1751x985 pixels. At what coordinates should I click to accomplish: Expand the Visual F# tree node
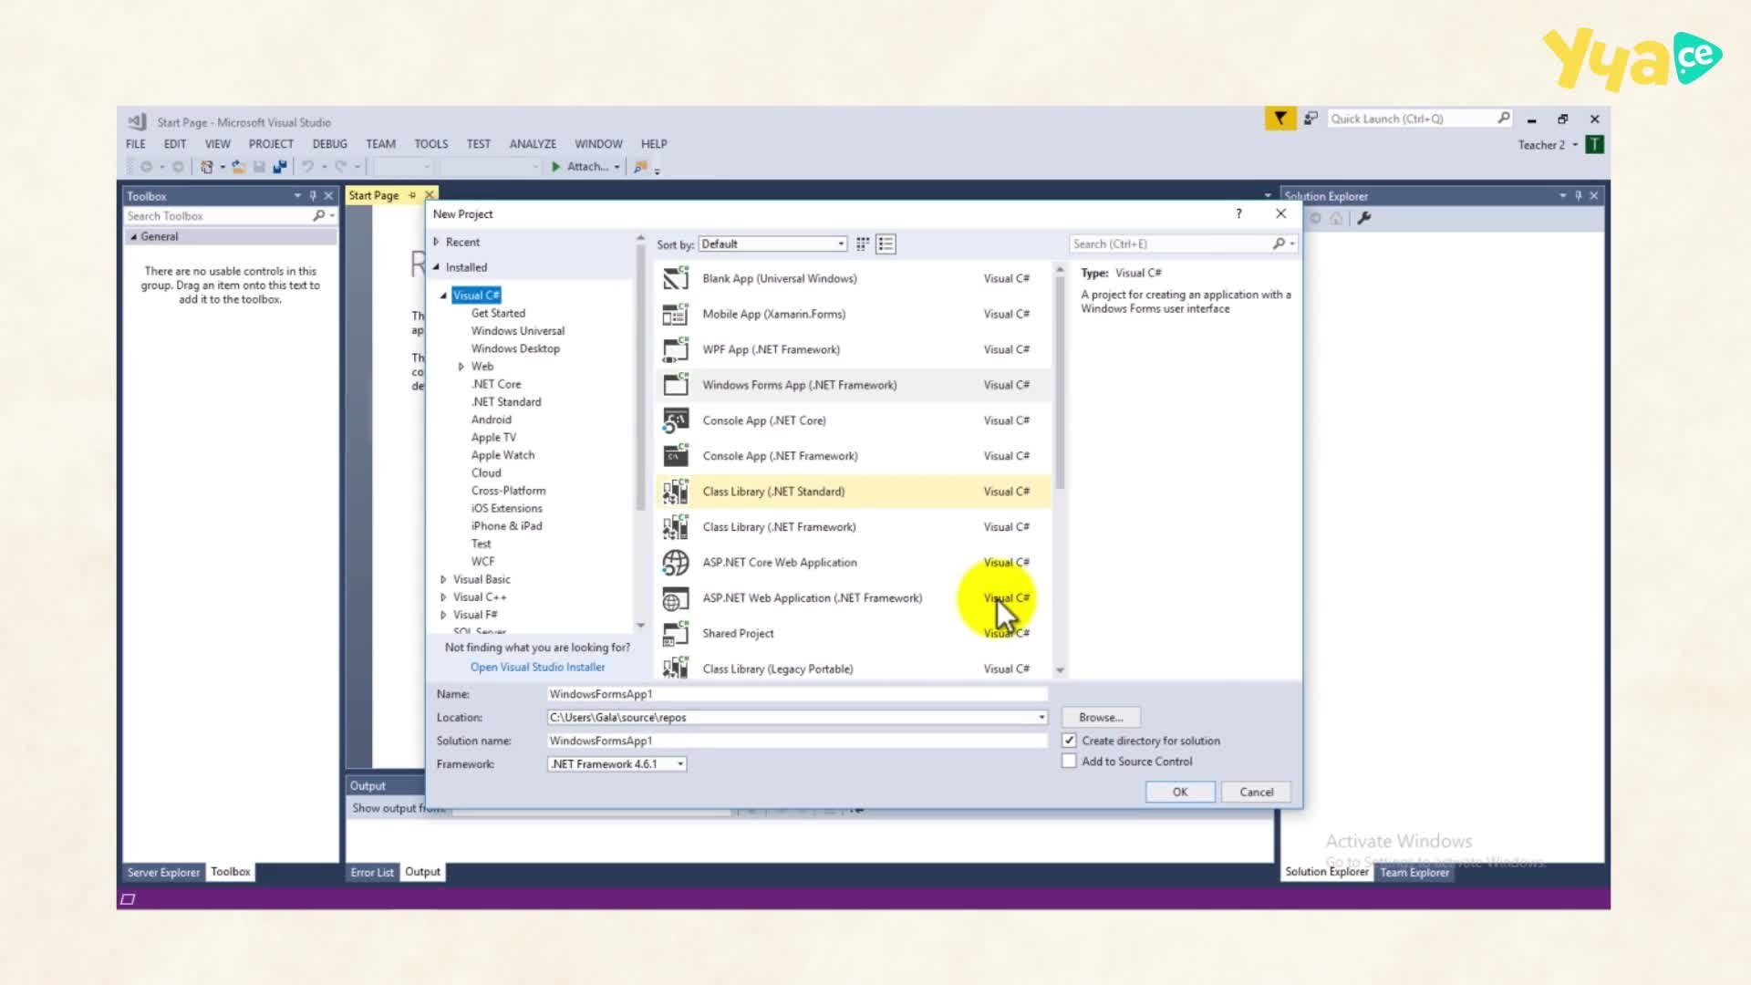[444, 615]
